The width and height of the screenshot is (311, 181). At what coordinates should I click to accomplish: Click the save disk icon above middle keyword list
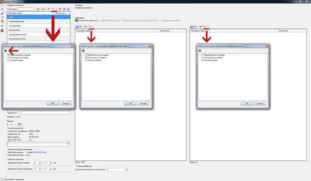pyautogui.click(x=77, y=27)
